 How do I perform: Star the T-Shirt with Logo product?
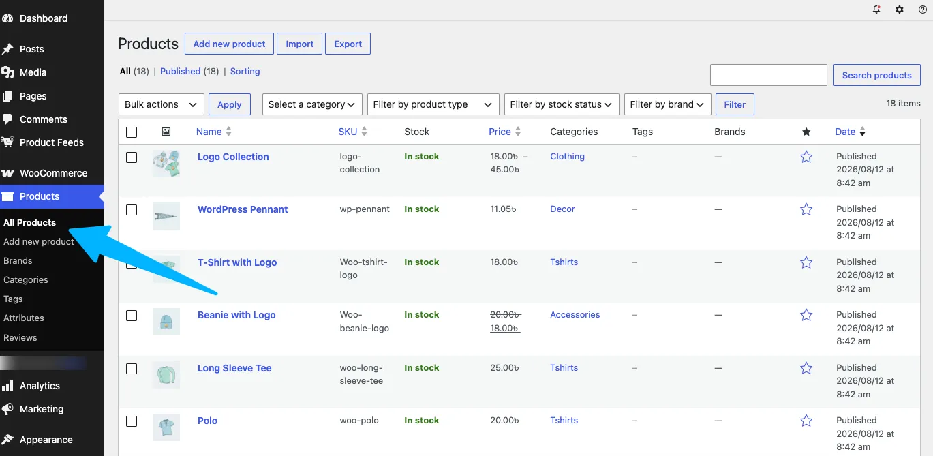(806, 262)
